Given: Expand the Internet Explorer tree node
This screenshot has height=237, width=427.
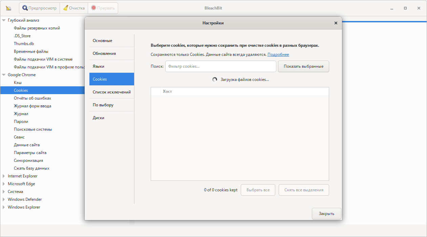Looking at the screenshot, I should [x=3, y=176].
